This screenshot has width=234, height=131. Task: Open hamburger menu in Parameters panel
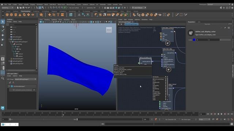tap(229, 28)
